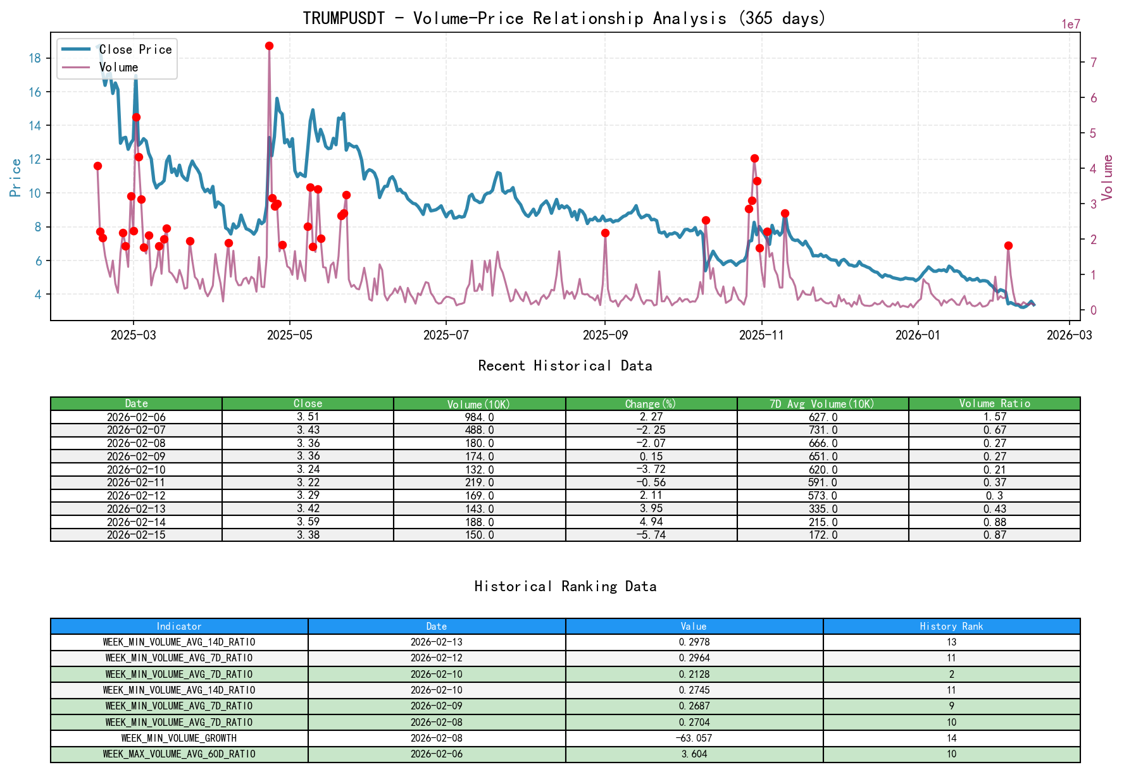Screen dimensions: 1124x772
Task: Select the 2026-02-15 table row
Action: pos(136,534)
